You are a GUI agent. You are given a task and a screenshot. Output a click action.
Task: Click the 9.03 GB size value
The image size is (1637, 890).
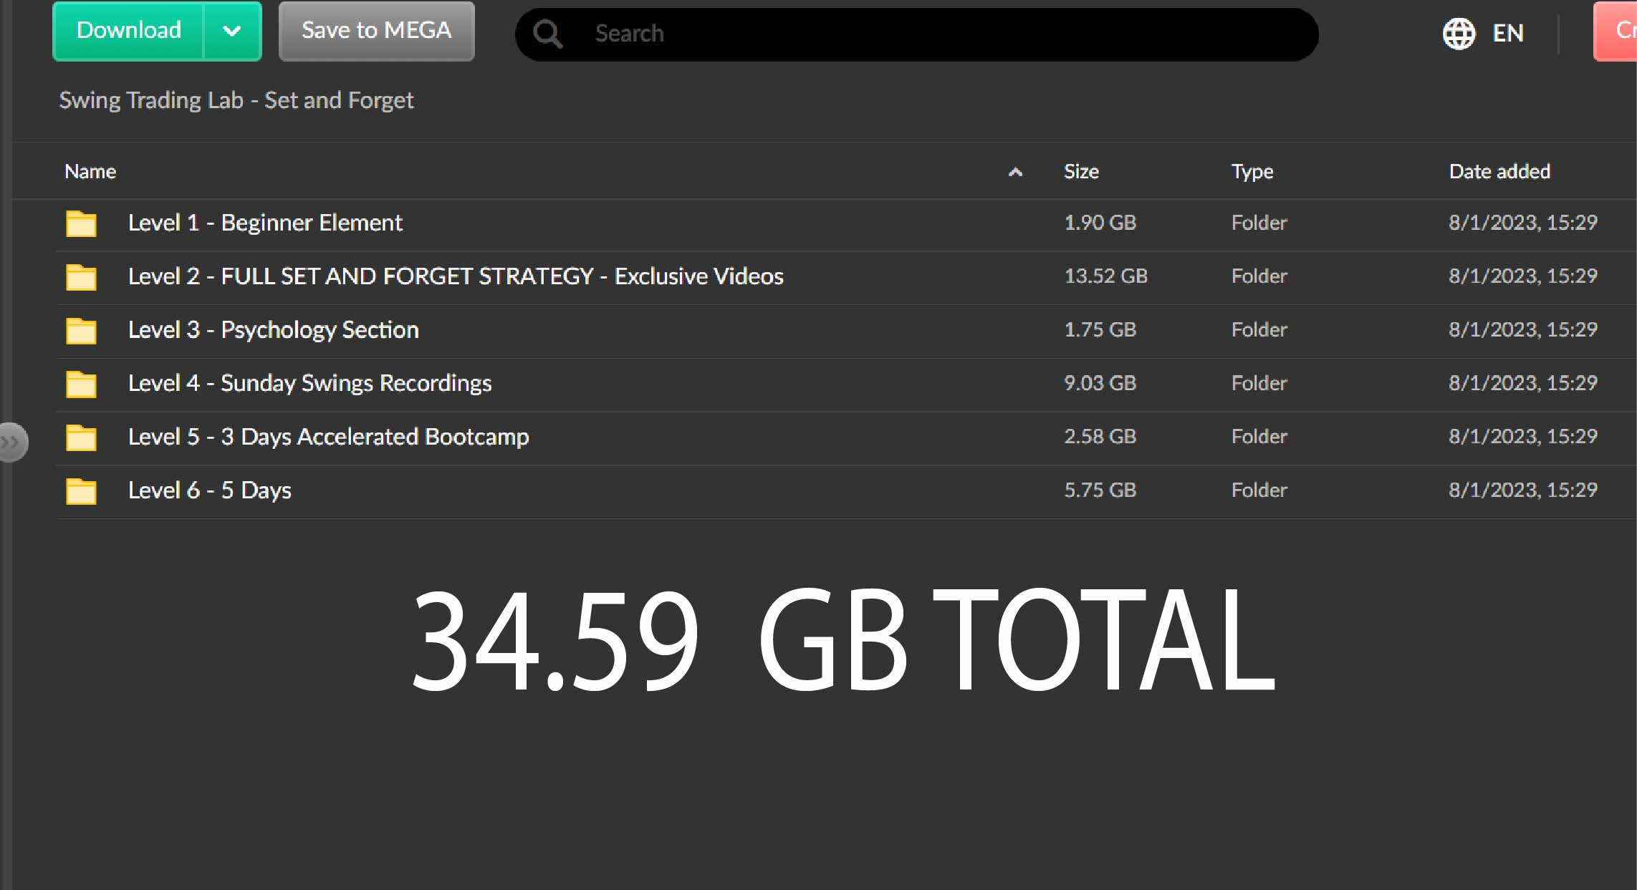[1100, 383]
